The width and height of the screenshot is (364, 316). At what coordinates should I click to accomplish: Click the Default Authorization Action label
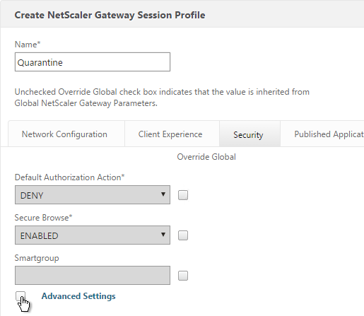(69, 177)
